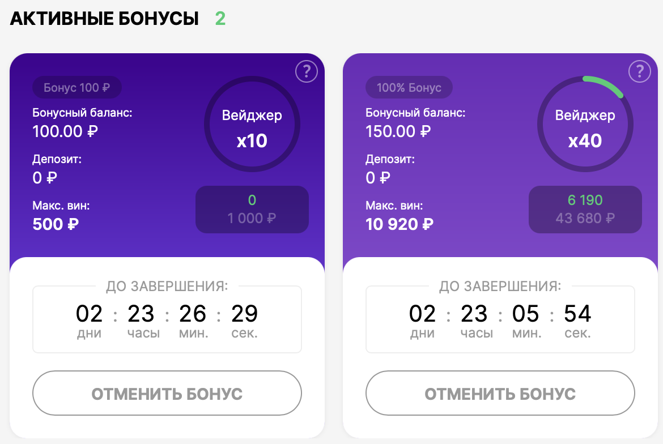Viewport: 663px width, 444px height.
Task: Select the Бонус 100 ₽ tag
Action: [76, 88]
